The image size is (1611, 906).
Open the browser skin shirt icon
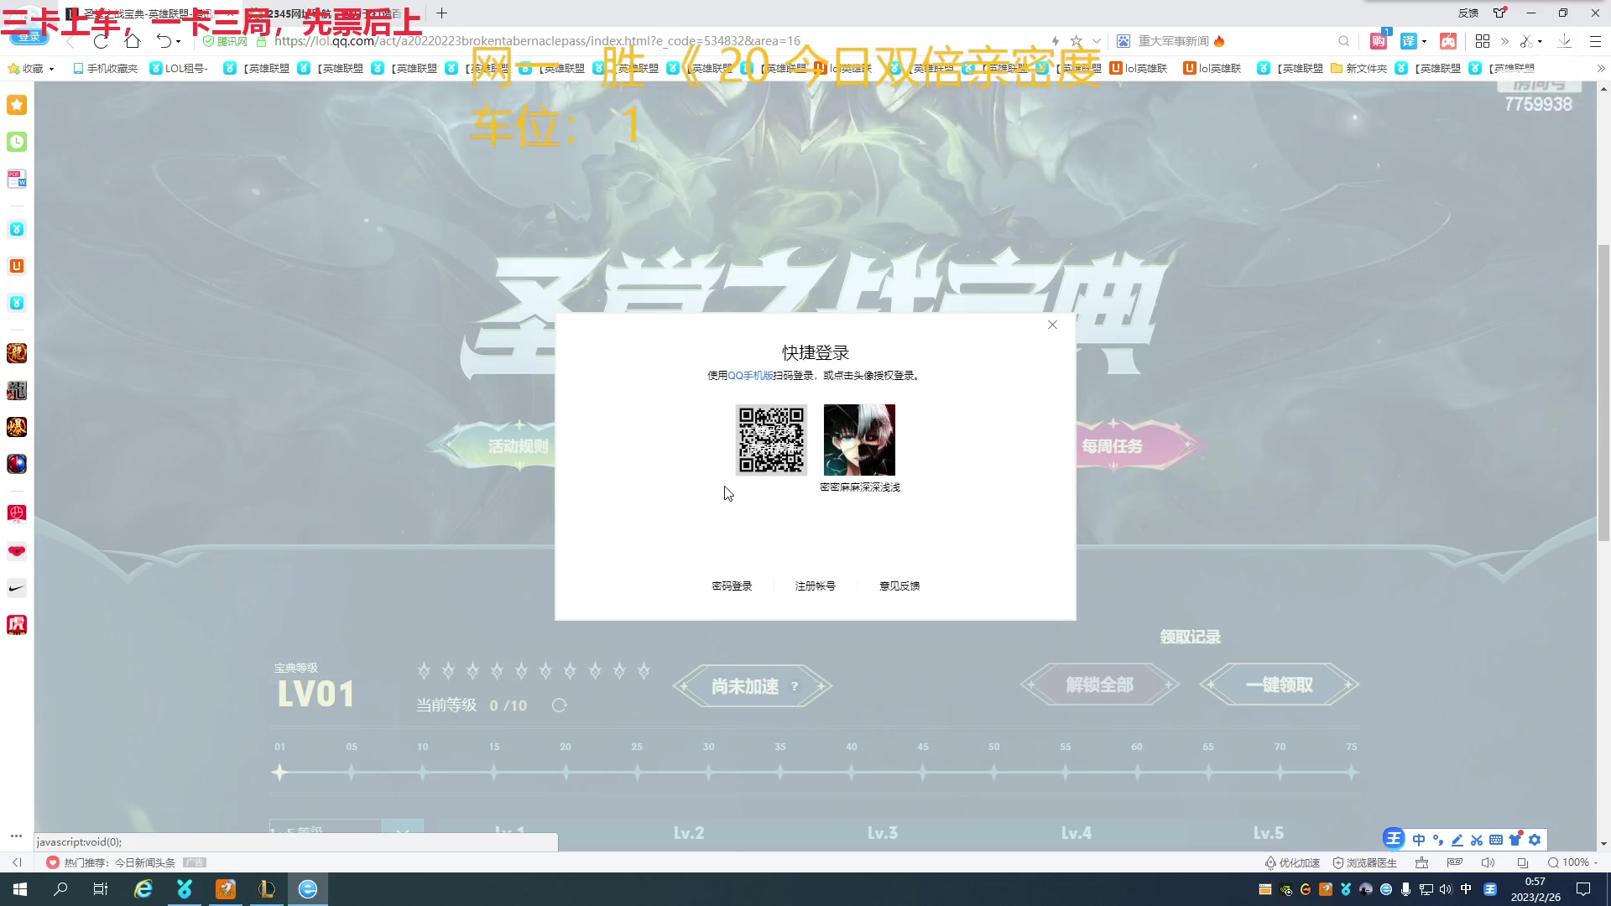(x=1500, y=13)
